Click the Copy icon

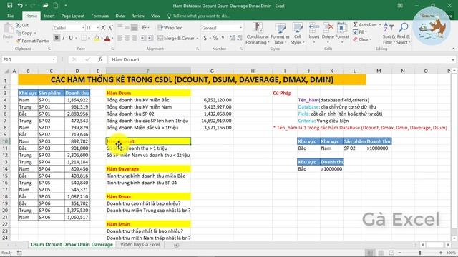(19, 33)
